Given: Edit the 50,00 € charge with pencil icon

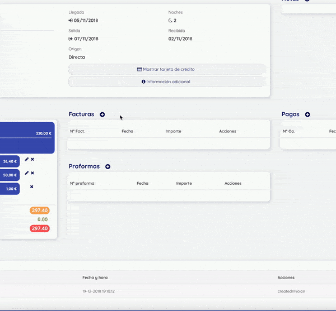Looking at the screenshot, I should point(26,173).
